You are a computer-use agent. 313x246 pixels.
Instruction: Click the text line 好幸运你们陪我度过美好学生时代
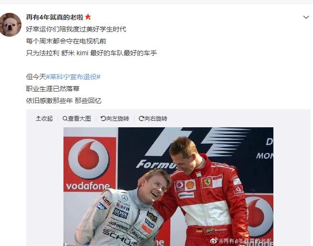(x=76, y=29)
